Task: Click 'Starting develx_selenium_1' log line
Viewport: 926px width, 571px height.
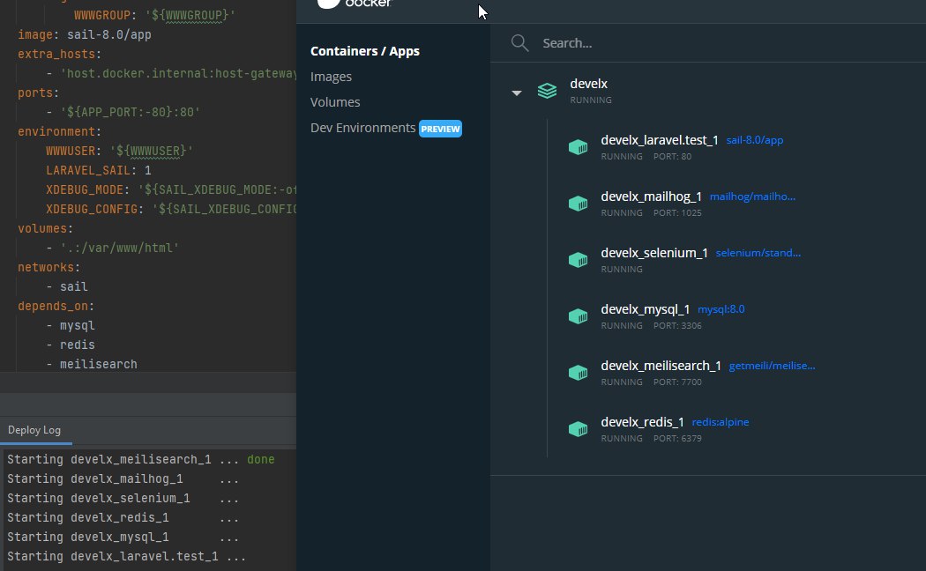Action: [x=123, y=499]
